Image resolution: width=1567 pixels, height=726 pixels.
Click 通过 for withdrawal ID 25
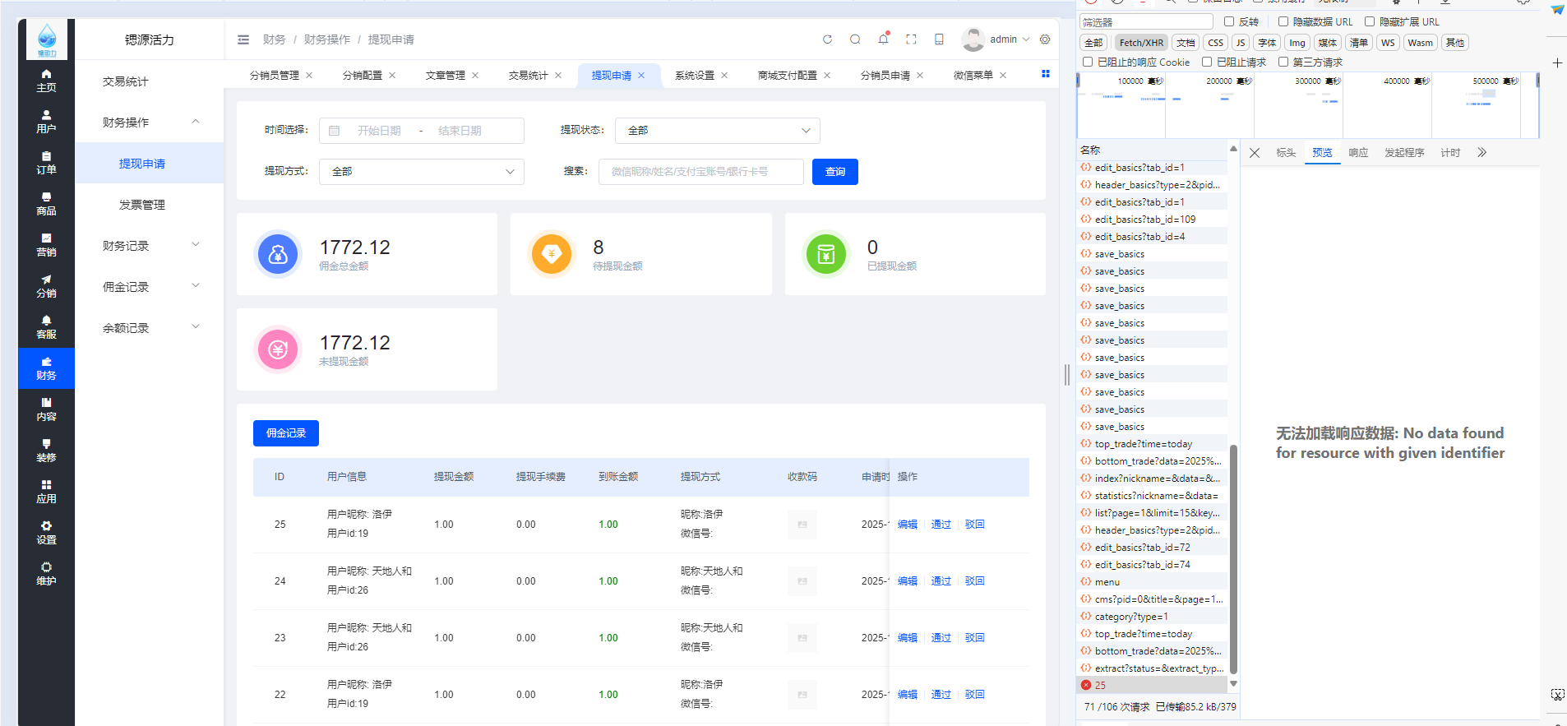click(x=941, y=525)
